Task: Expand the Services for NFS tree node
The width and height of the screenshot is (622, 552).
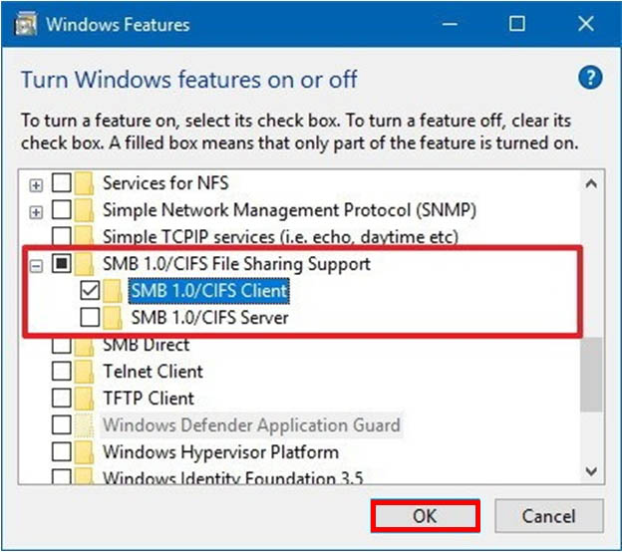Action: click(x=37, y=184)
